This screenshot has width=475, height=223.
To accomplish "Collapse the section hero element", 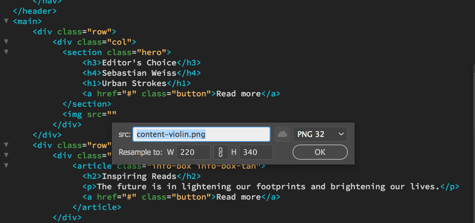I will pyautogui.click(x=6, y=52).
